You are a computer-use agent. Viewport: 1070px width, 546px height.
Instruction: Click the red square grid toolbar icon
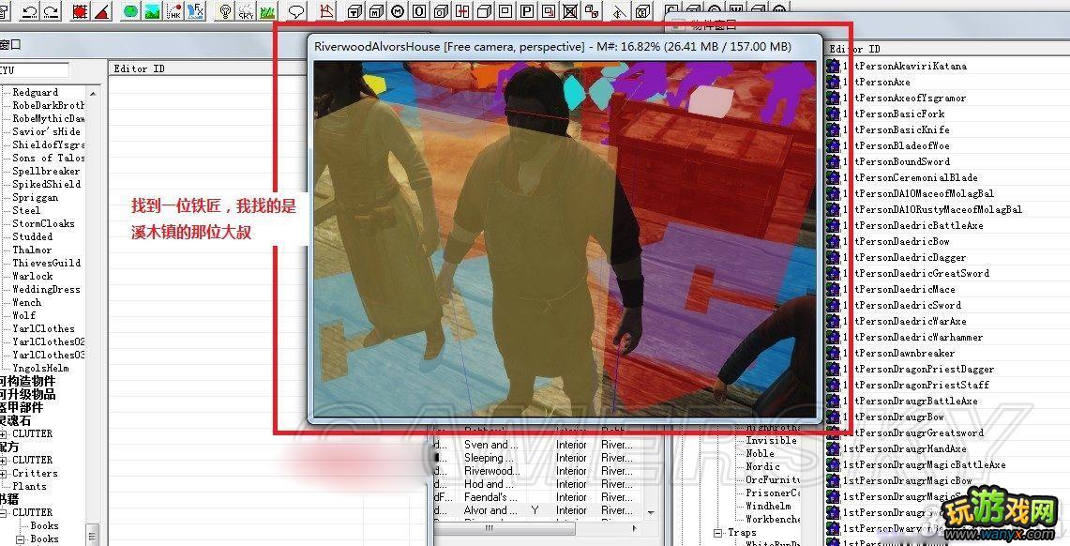click(80, 10)
